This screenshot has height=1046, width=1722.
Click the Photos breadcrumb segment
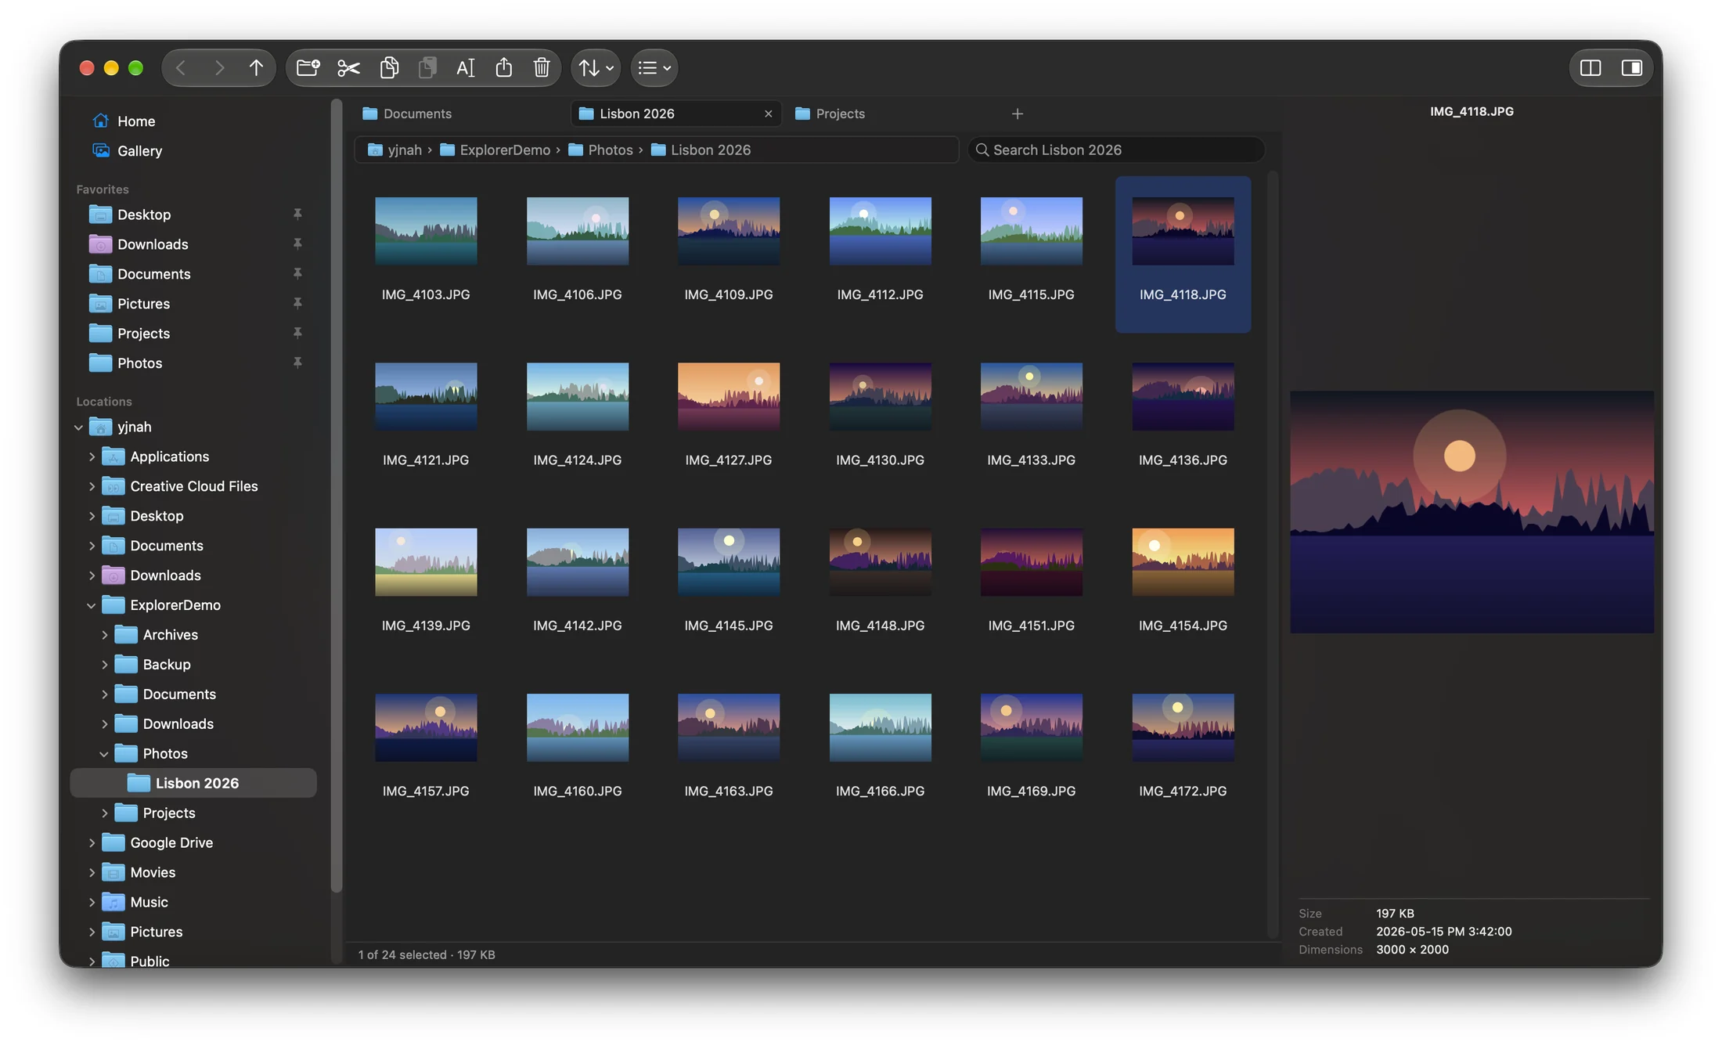600,150
